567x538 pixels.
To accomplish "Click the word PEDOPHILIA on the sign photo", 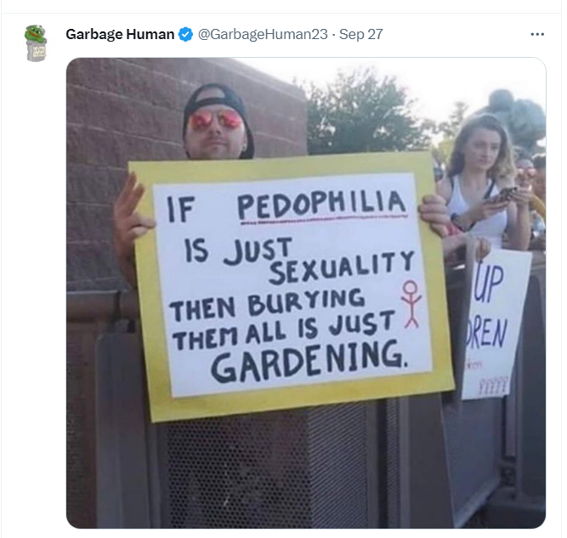I will point(321,206).
